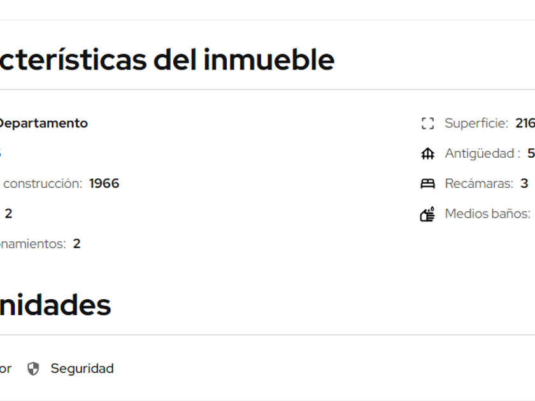Click the Amenidades section heading
The height and width of the screenshot is (401, 535).
coord(55,305)
